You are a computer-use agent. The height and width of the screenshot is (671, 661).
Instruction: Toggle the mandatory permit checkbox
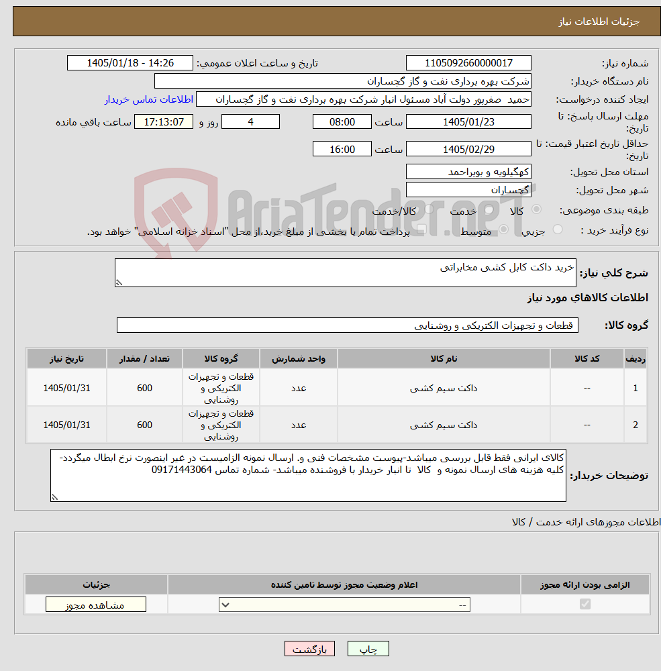click(584, 604)
